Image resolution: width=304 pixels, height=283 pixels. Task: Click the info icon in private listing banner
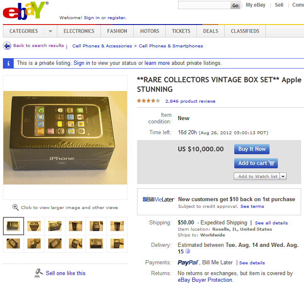pos(8,63)
